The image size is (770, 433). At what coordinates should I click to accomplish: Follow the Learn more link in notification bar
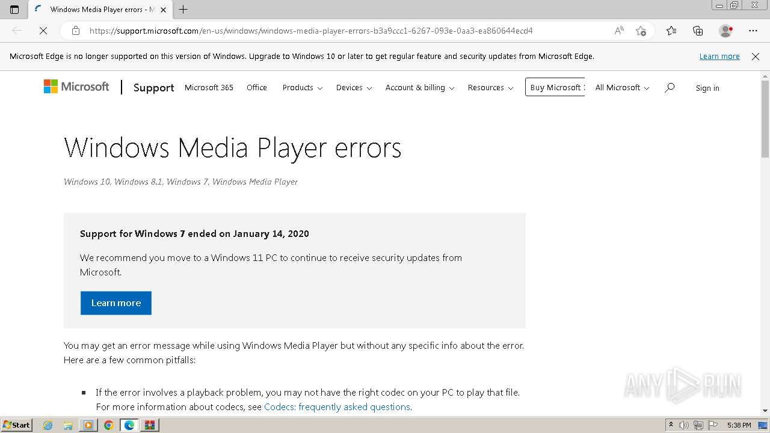[x=719, y=57]
